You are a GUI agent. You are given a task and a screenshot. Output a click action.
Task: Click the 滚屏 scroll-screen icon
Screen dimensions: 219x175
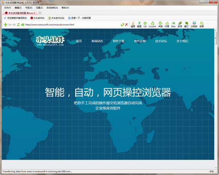[201, 24]
